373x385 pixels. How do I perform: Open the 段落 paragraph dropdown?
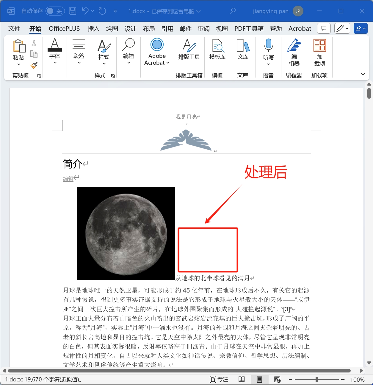click(79, 62)
